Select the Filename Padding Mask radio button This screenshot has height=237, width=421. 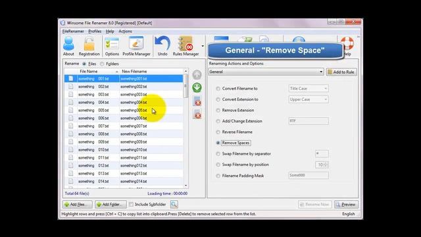(x=218, y=176)
